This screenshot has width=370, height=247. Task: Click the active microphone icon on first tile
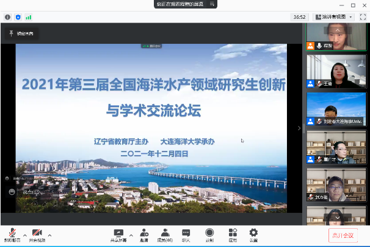pos(319,46)
